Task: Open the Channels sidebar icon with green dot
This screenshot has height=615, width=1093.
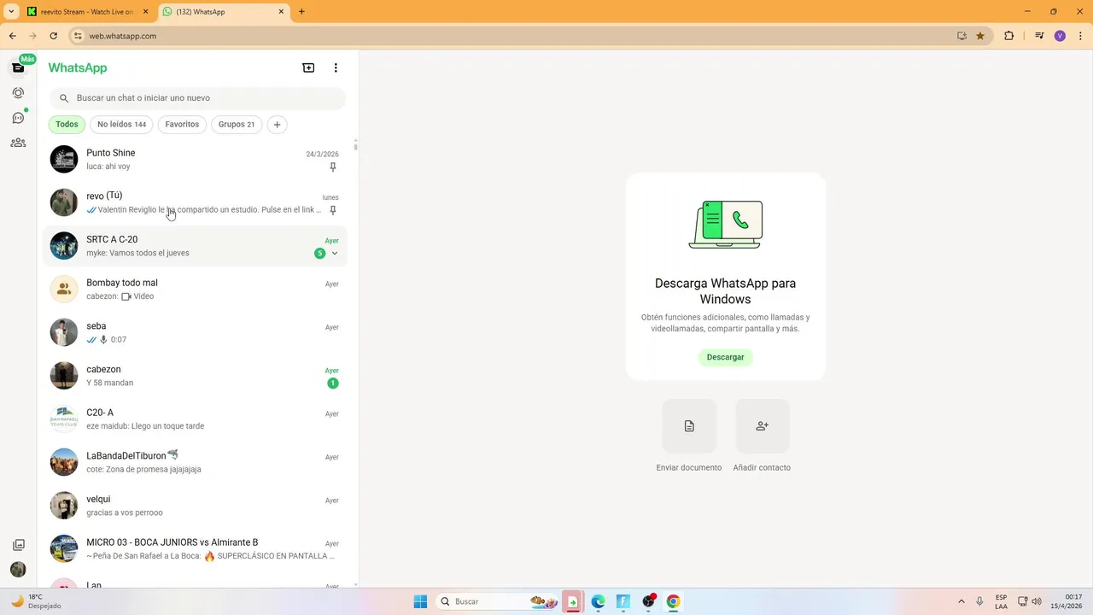Action: [x=18, y=118]
